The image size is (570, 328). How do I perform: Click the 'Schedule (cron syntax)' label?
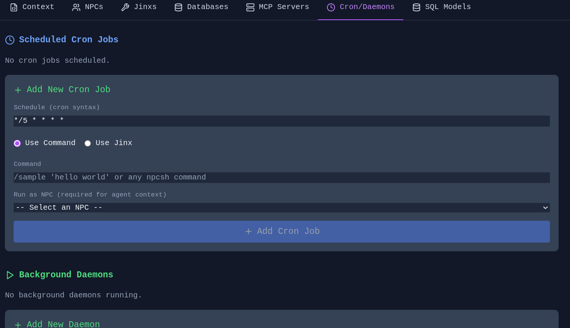(x=57, y=107)
